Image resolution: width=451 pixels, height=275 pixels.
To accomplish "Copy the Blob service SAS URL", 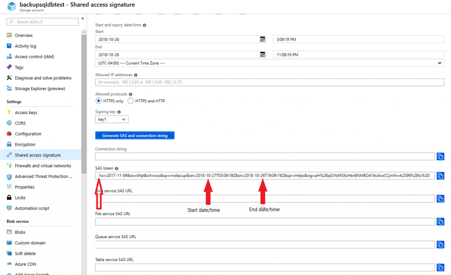I will click(440, 198).
